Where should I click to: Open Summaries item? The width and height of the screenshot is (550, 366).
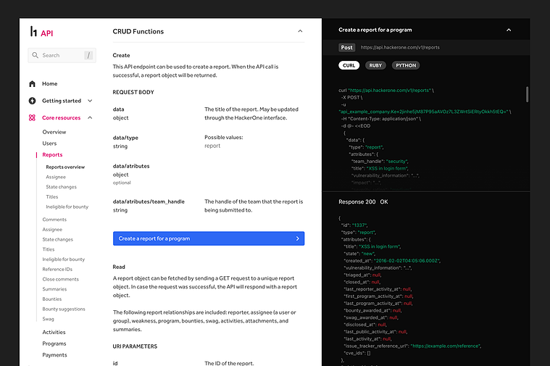tap(54, 289)
